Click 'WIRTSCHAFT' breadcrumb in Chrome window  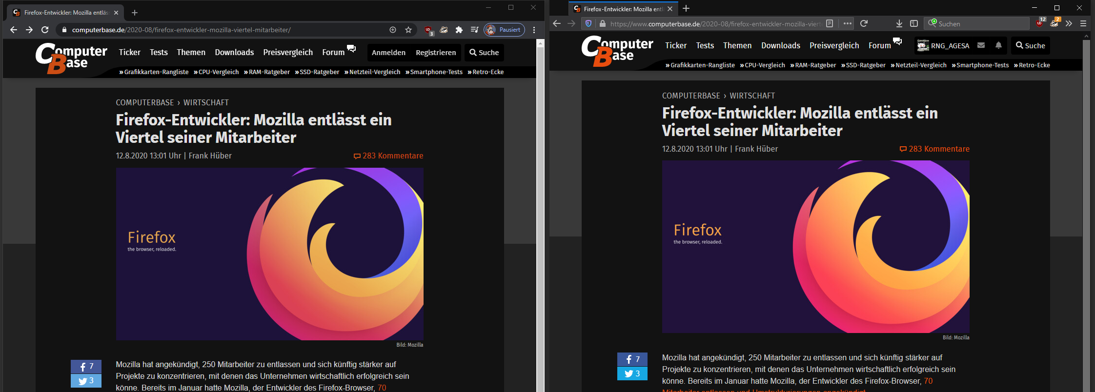click(206, 102)
